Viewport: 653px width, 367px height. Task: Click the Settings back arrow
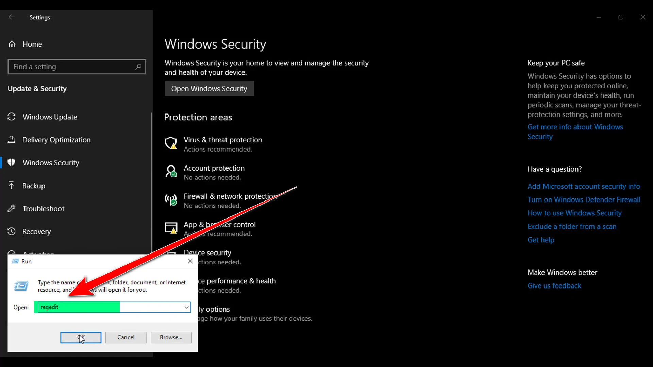pos(12,17)
